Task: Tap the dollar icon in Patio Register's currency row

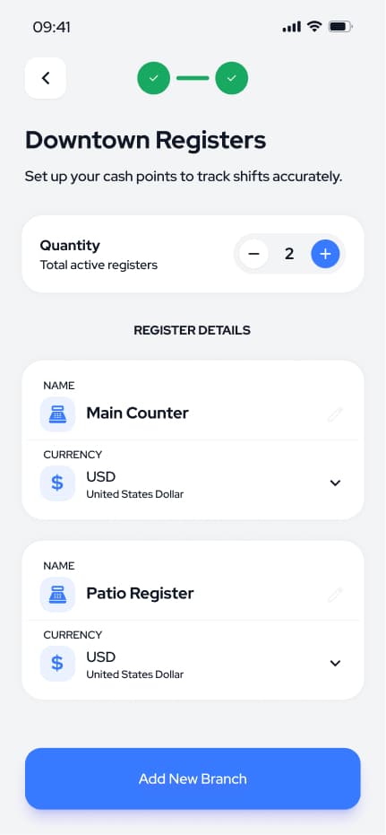Action: (x=57, y=664)
